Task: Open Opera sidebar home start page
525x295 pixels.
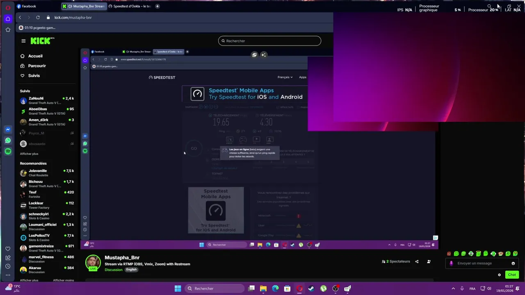Action: tap(8, 19)
